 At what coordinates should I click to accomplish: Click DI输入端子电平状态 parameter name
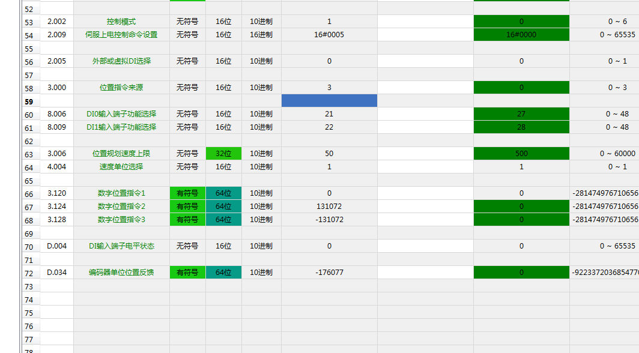coord(121,246)
